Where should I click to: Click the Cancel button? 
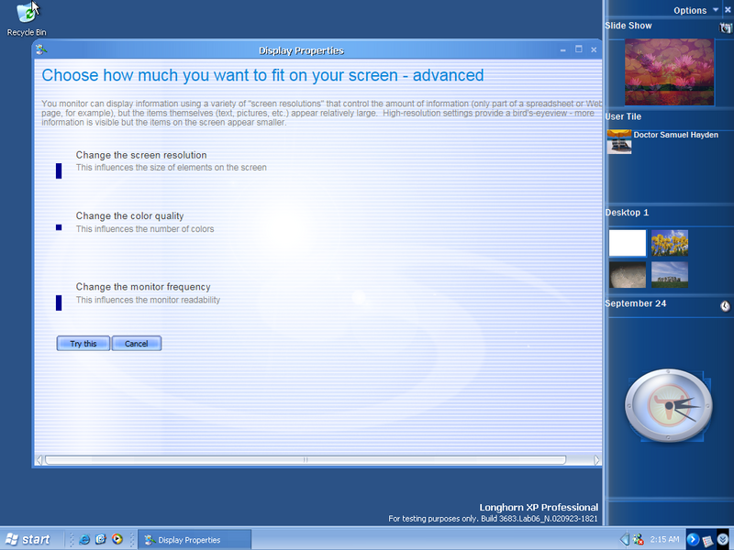(136, 343)
